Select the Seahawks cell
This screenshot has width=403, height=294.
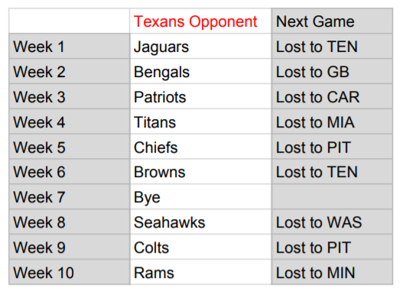coord(200,222)
